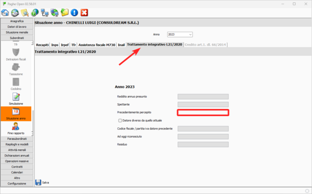This screenshot has width=312, height=194.
Task: Click the Precedentemente percepito input field
Action: [x=203, y=112]
